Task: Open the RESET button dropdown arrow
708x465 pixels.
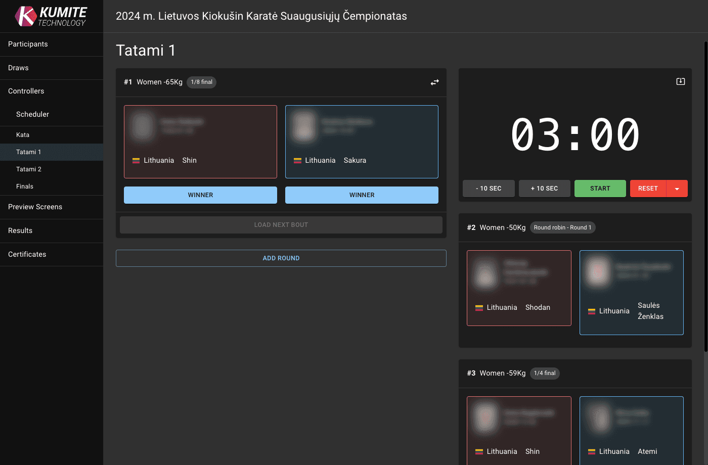Action: [x=678, y=188]
